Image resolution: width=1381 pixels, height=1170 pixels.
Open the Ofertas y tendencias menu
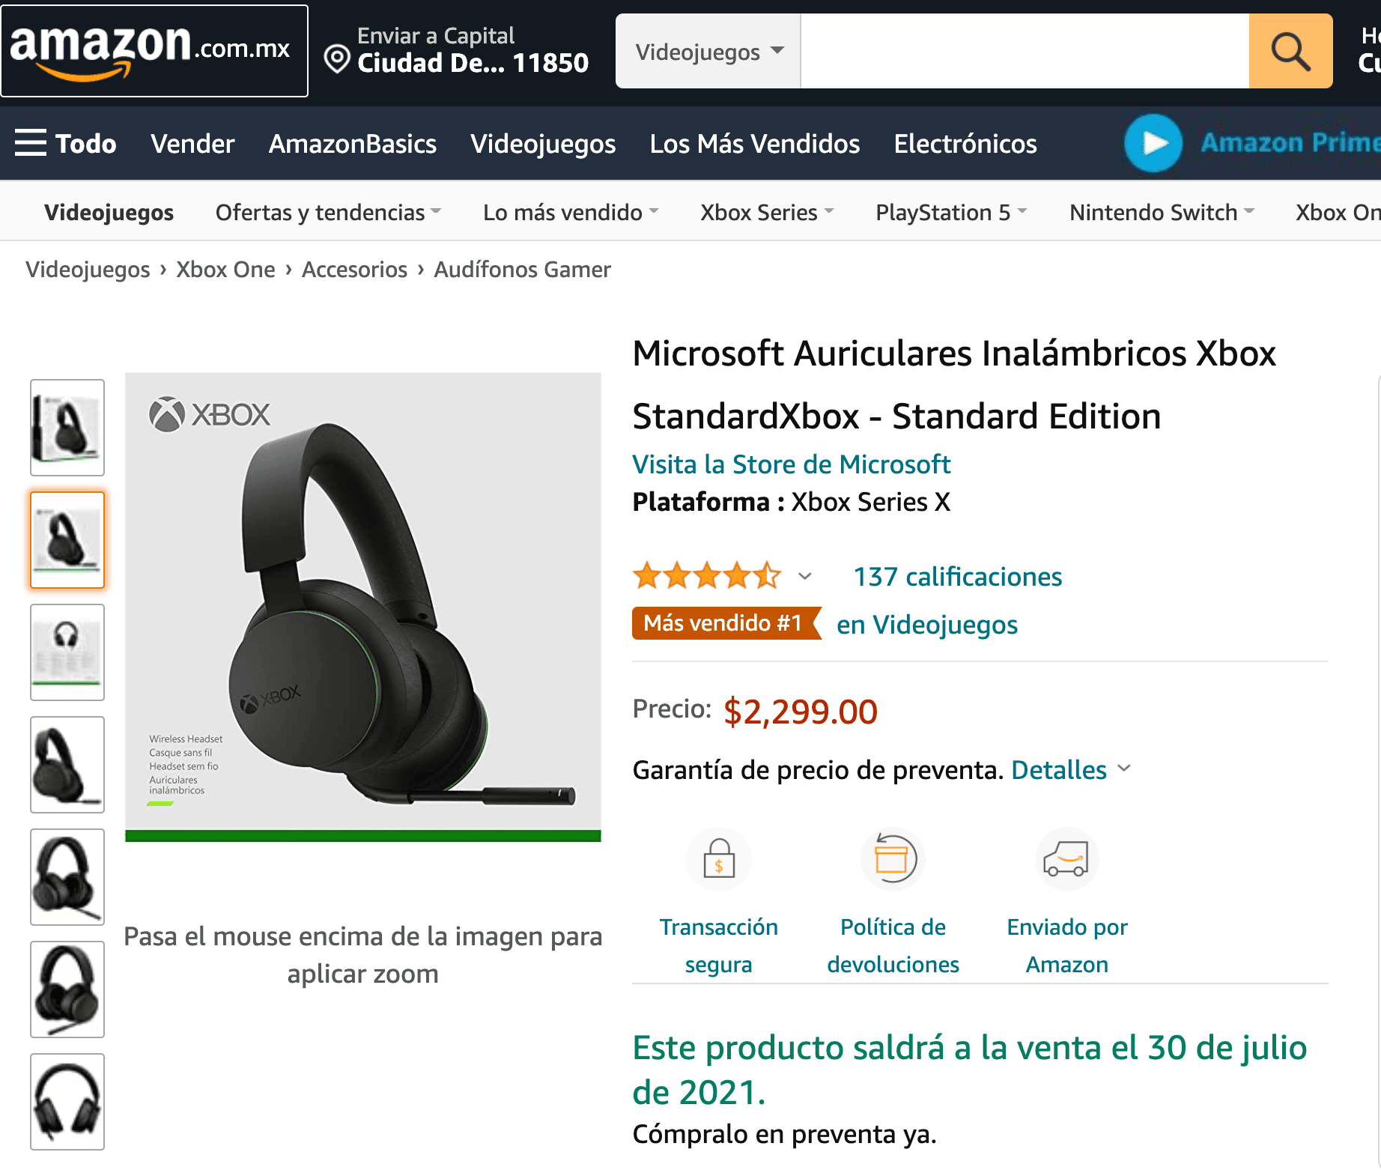[x=328, y=213]
